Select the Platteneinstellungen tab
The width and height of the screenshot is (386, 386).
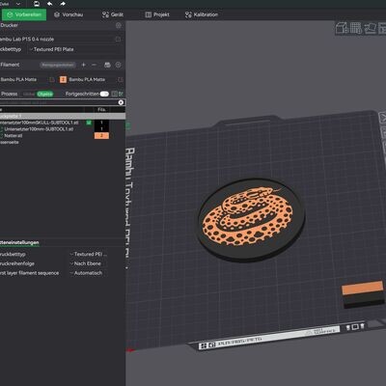tap(19, 243)
